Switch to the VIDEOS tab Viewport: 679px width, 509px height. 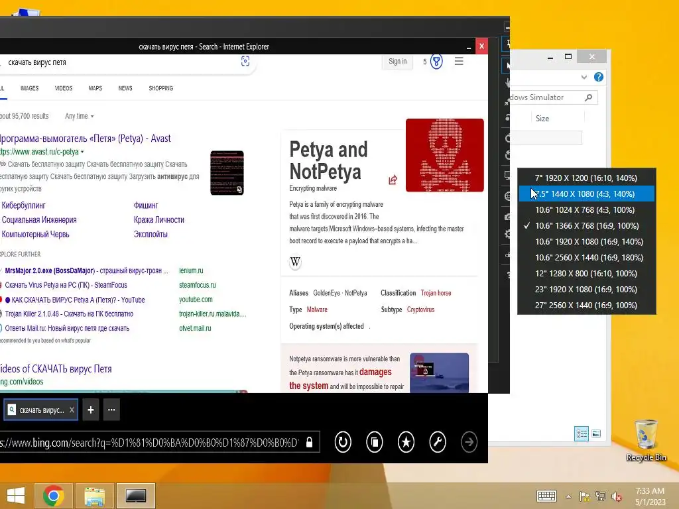[x=64, y=88]
